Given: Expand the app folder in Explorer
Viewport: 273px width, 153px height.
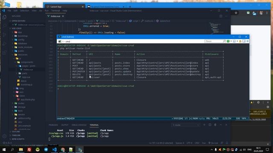Looking at the screenshot, I should pos(20,32).
